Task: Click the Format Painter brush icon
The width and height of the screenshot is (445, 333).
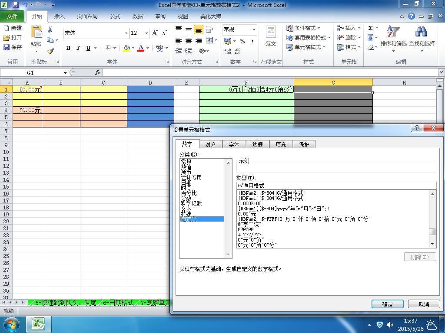Action: [50, 51]
